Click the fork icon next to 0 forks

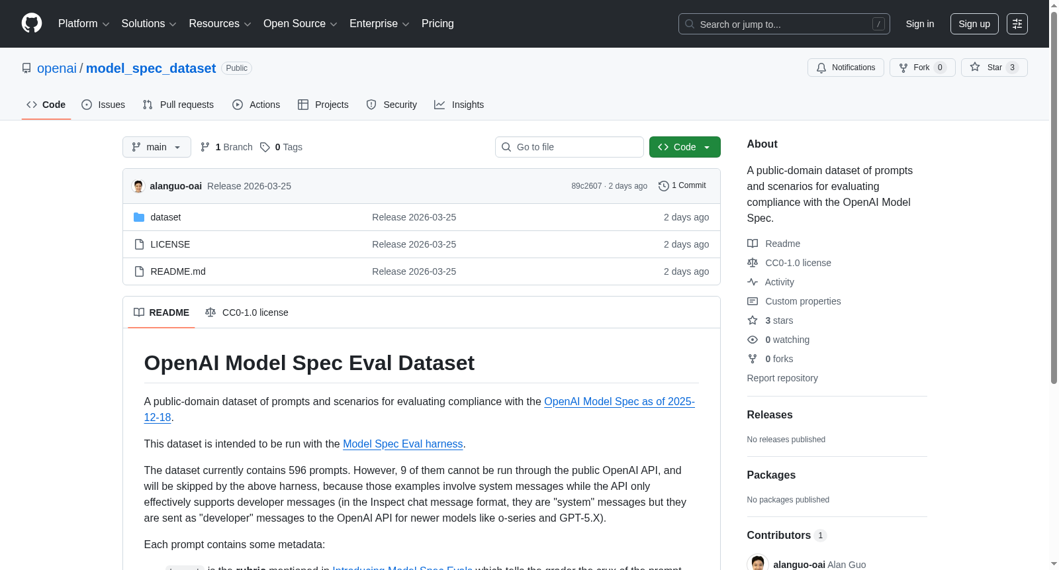(753, 359)
